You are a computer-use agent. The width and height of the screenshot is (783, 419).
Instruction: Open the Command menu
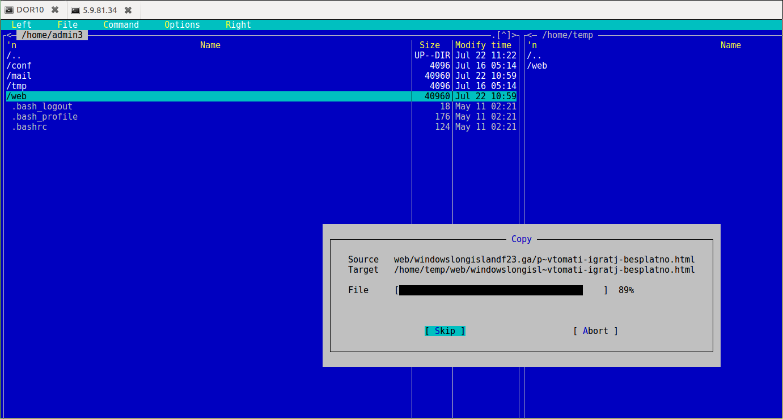[x=121, y=25]
